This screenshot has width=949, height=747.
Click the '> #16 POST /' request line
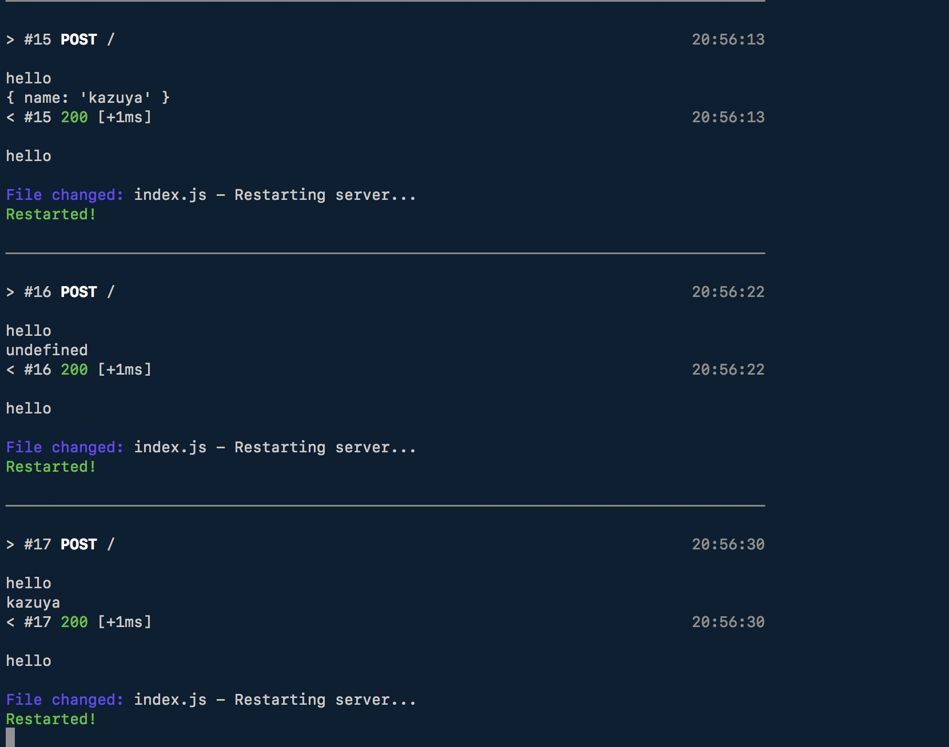tap(60, 292)
